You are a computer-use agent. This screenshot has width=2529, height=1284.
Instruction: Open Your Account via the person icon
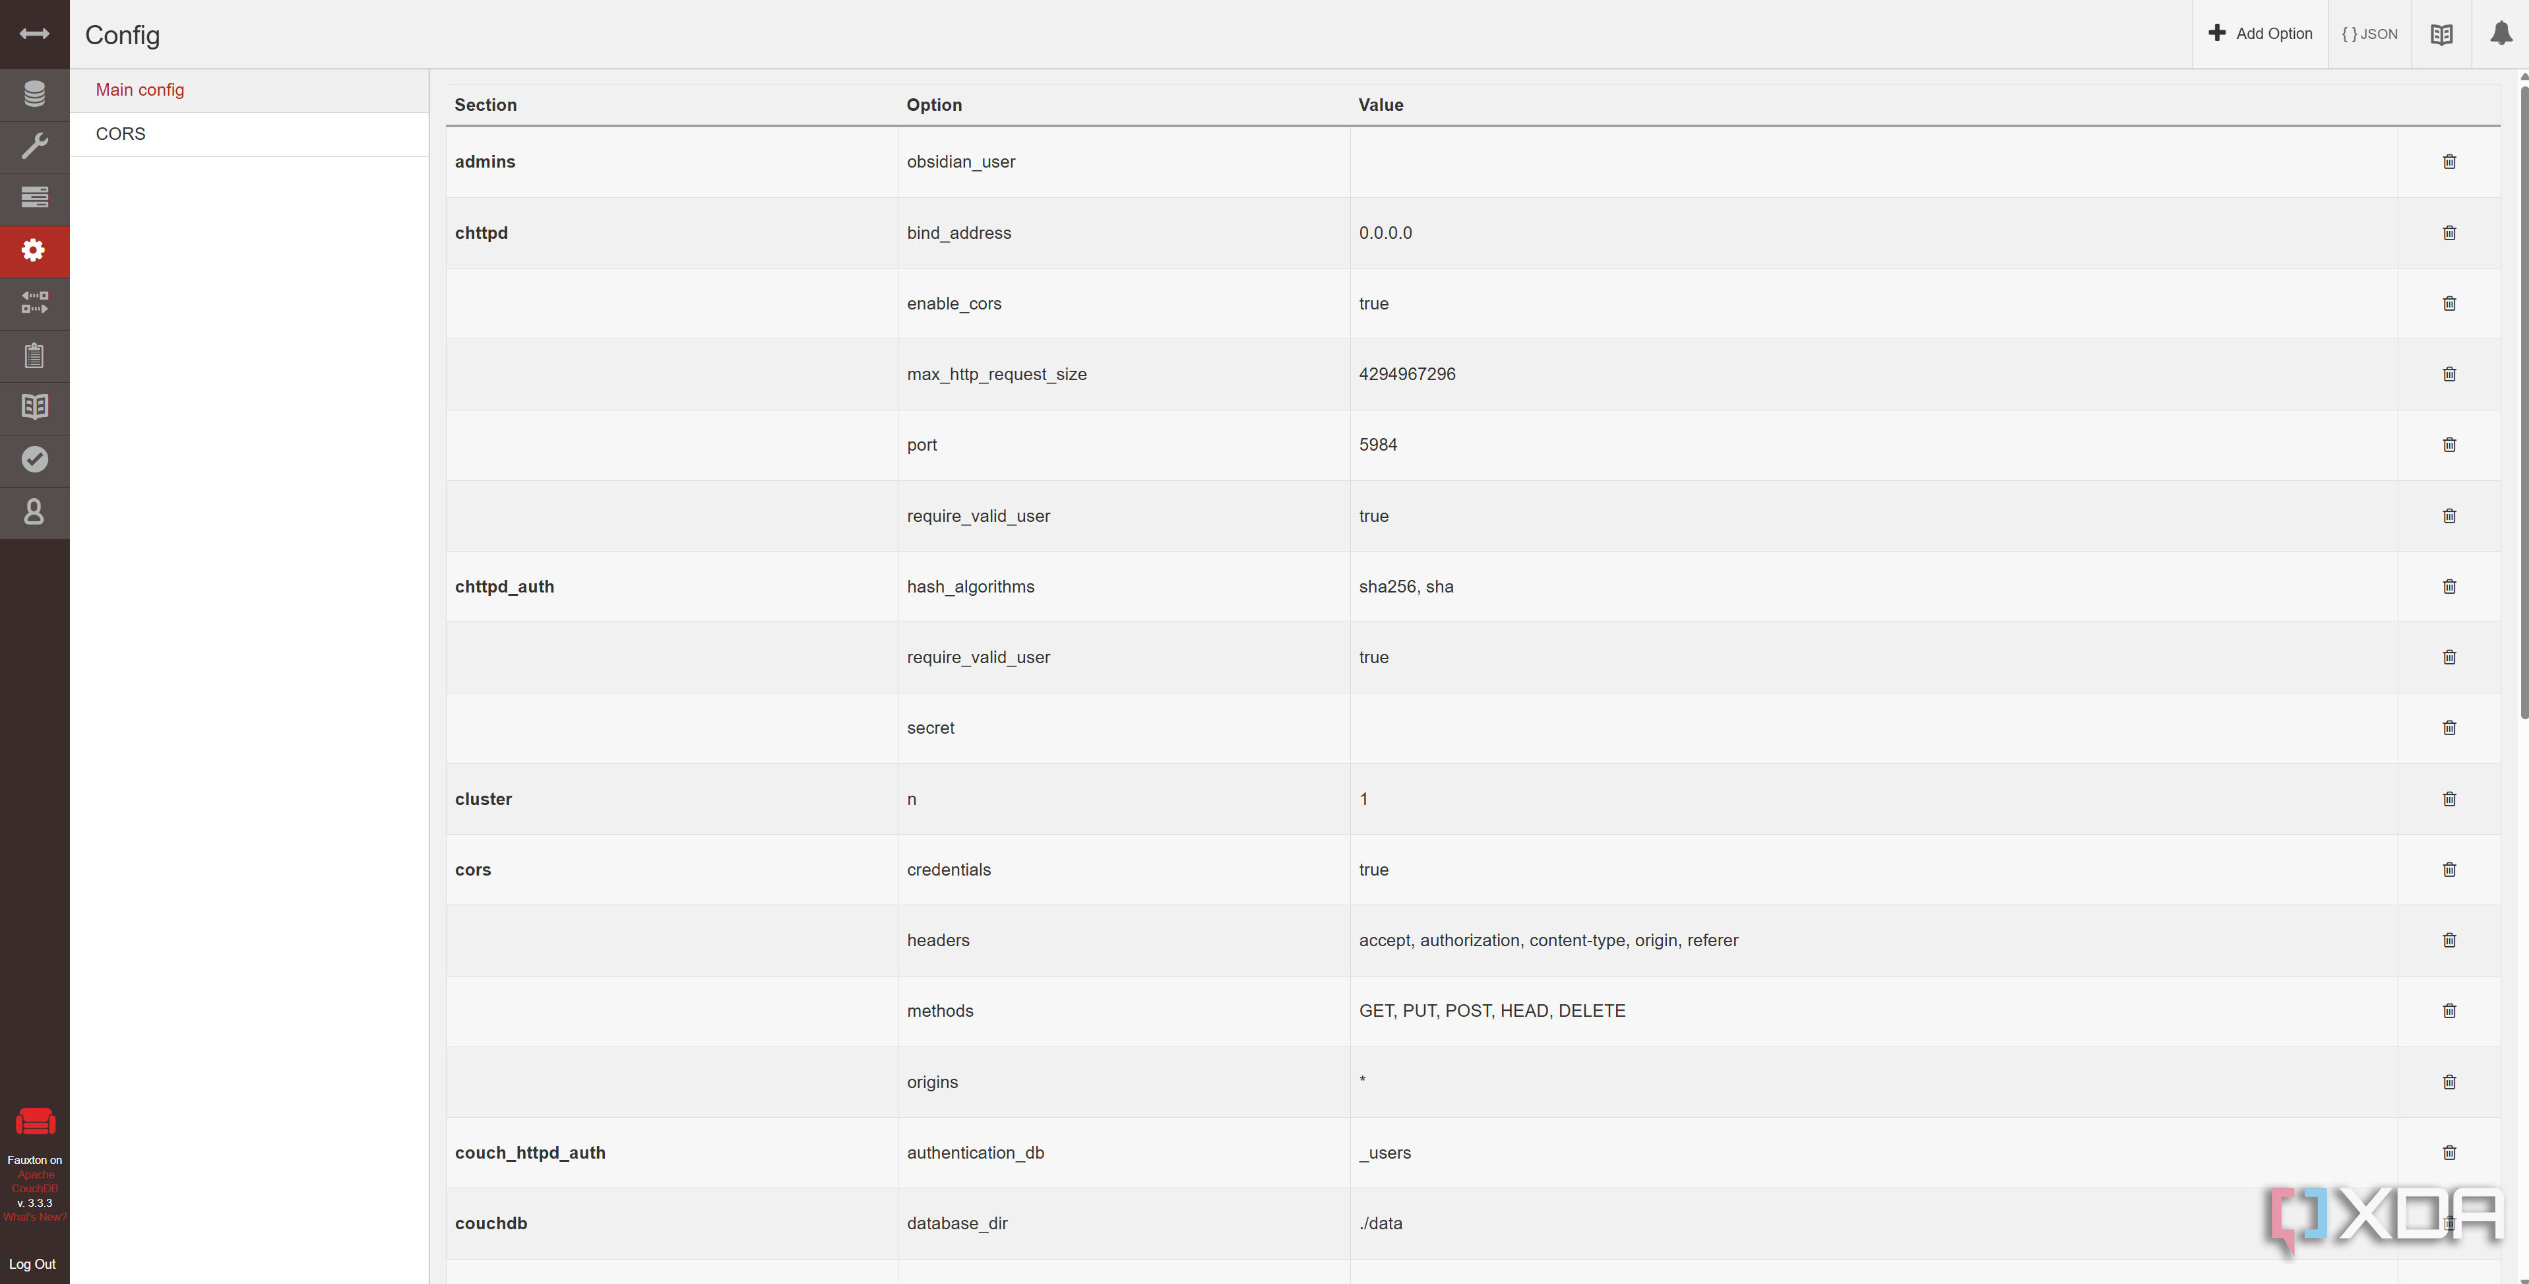pyautogui.click(x=34, y=512)
